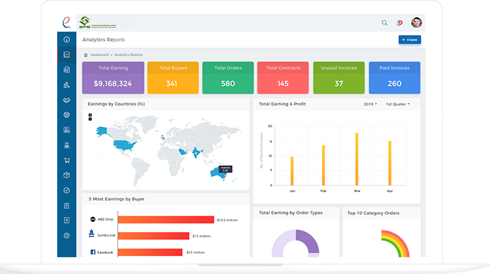Select the Unpaid Invoices green card
490x274 pixels.
point(339,78)
